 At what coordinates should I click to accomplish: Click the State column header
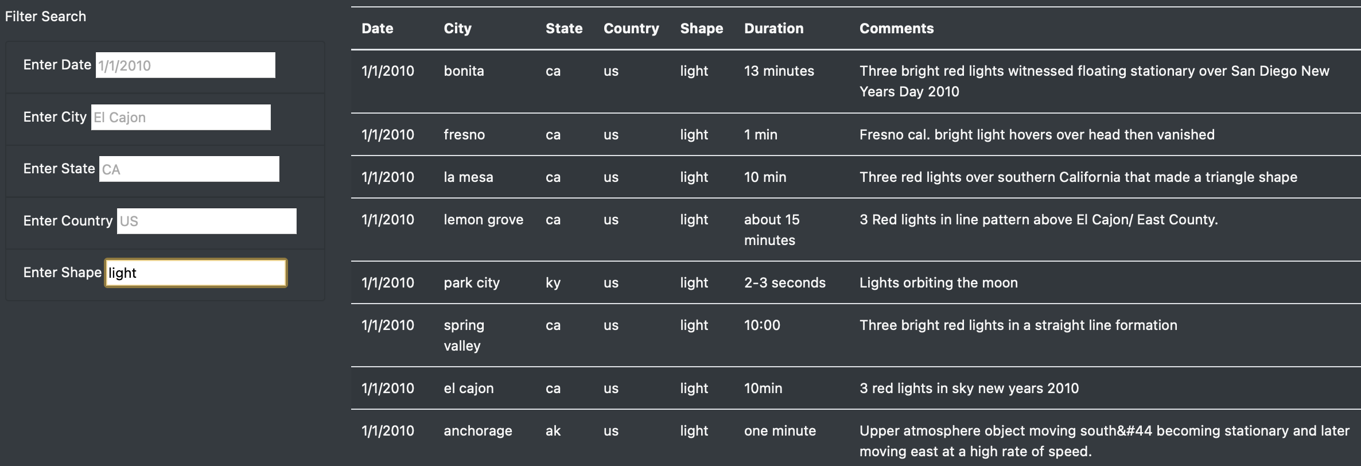pyautogui.click(x=564, y=28)
